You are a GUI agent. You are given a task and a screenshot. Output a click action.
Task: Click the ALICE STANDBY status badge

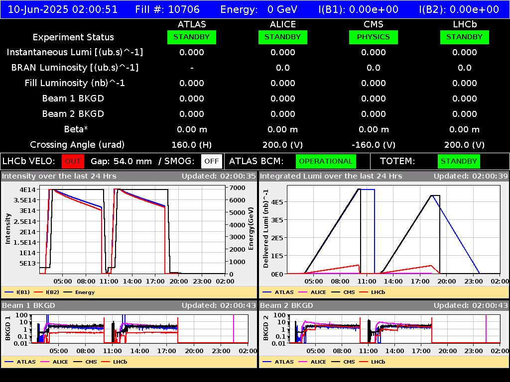click(283, 37)
